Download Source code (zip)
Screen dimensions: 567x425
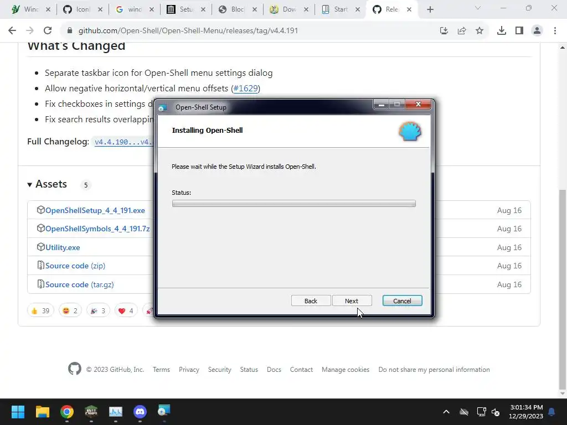point(75,266)
